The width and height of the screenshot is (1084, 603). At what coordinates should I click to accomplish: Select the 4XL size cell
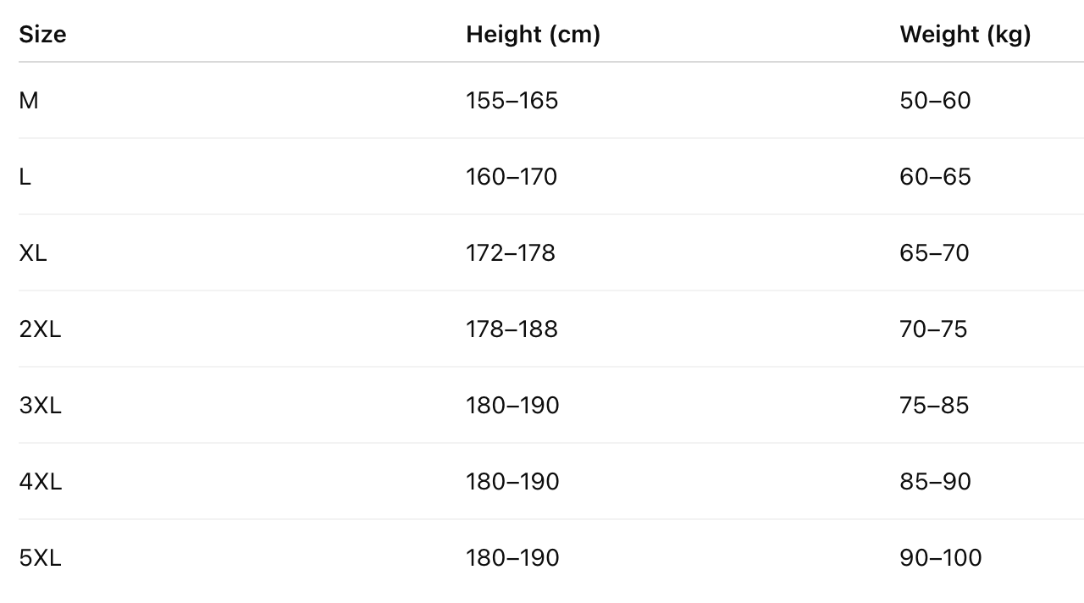[40, 482]
